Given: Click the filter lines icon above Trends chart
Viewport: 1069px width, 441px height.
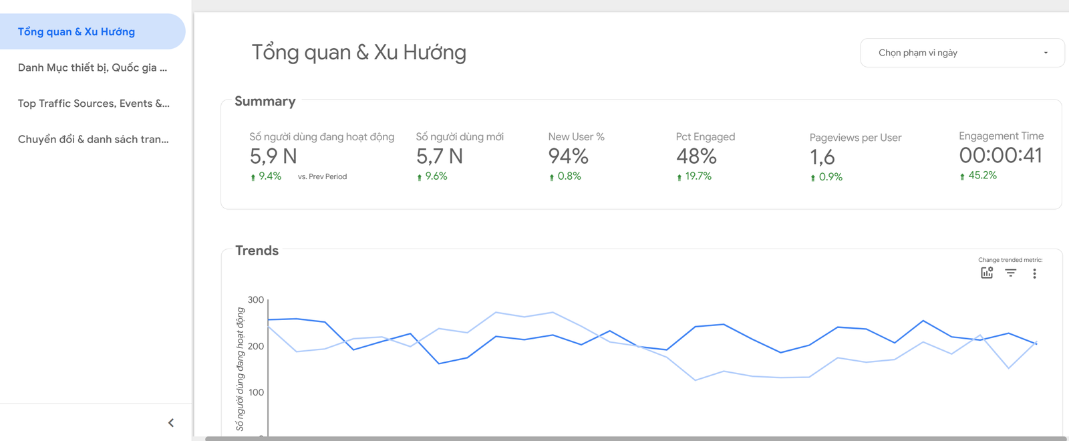Looking at the screenshot, I should (1011, 273).
